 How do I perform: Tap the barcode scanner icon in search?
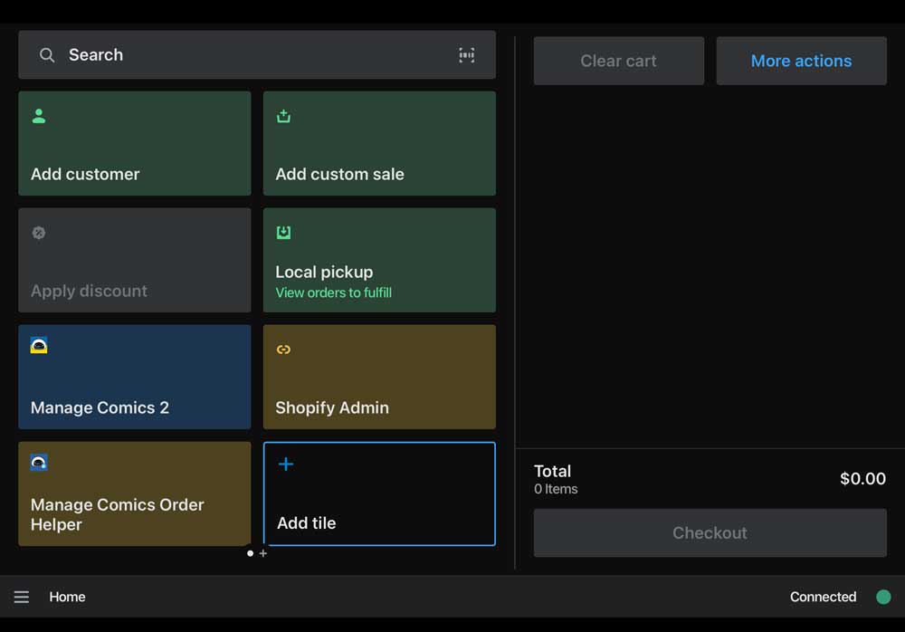466,55
